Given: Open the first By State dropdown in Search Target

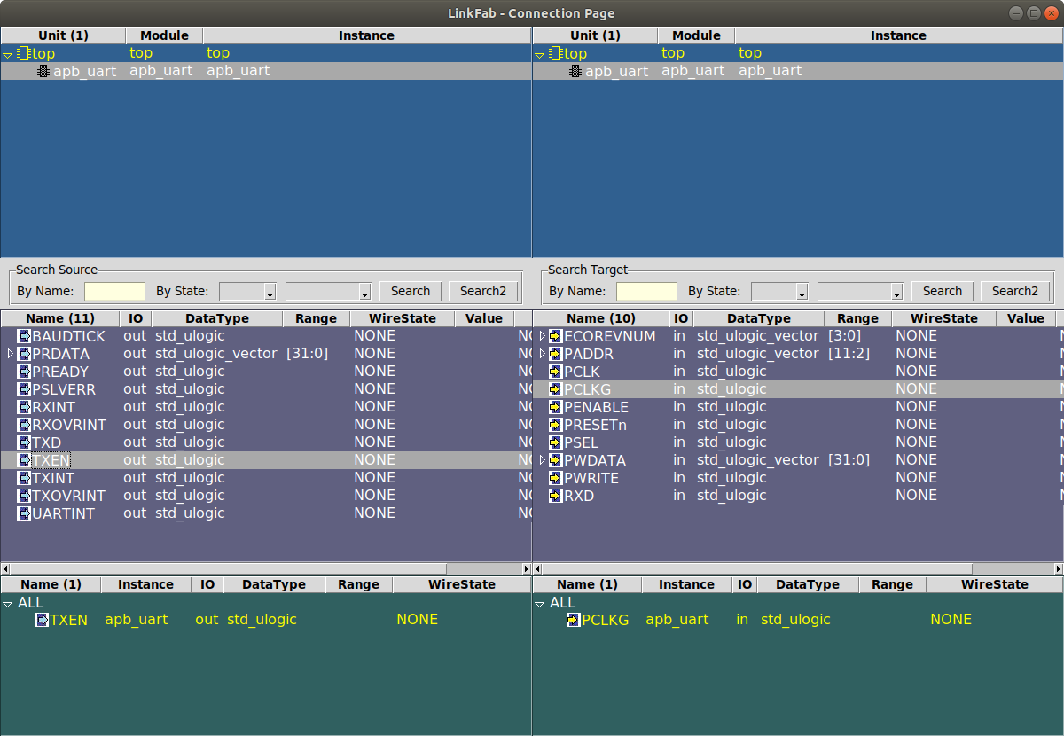Looking at the screenshot, I should [779, 291].
